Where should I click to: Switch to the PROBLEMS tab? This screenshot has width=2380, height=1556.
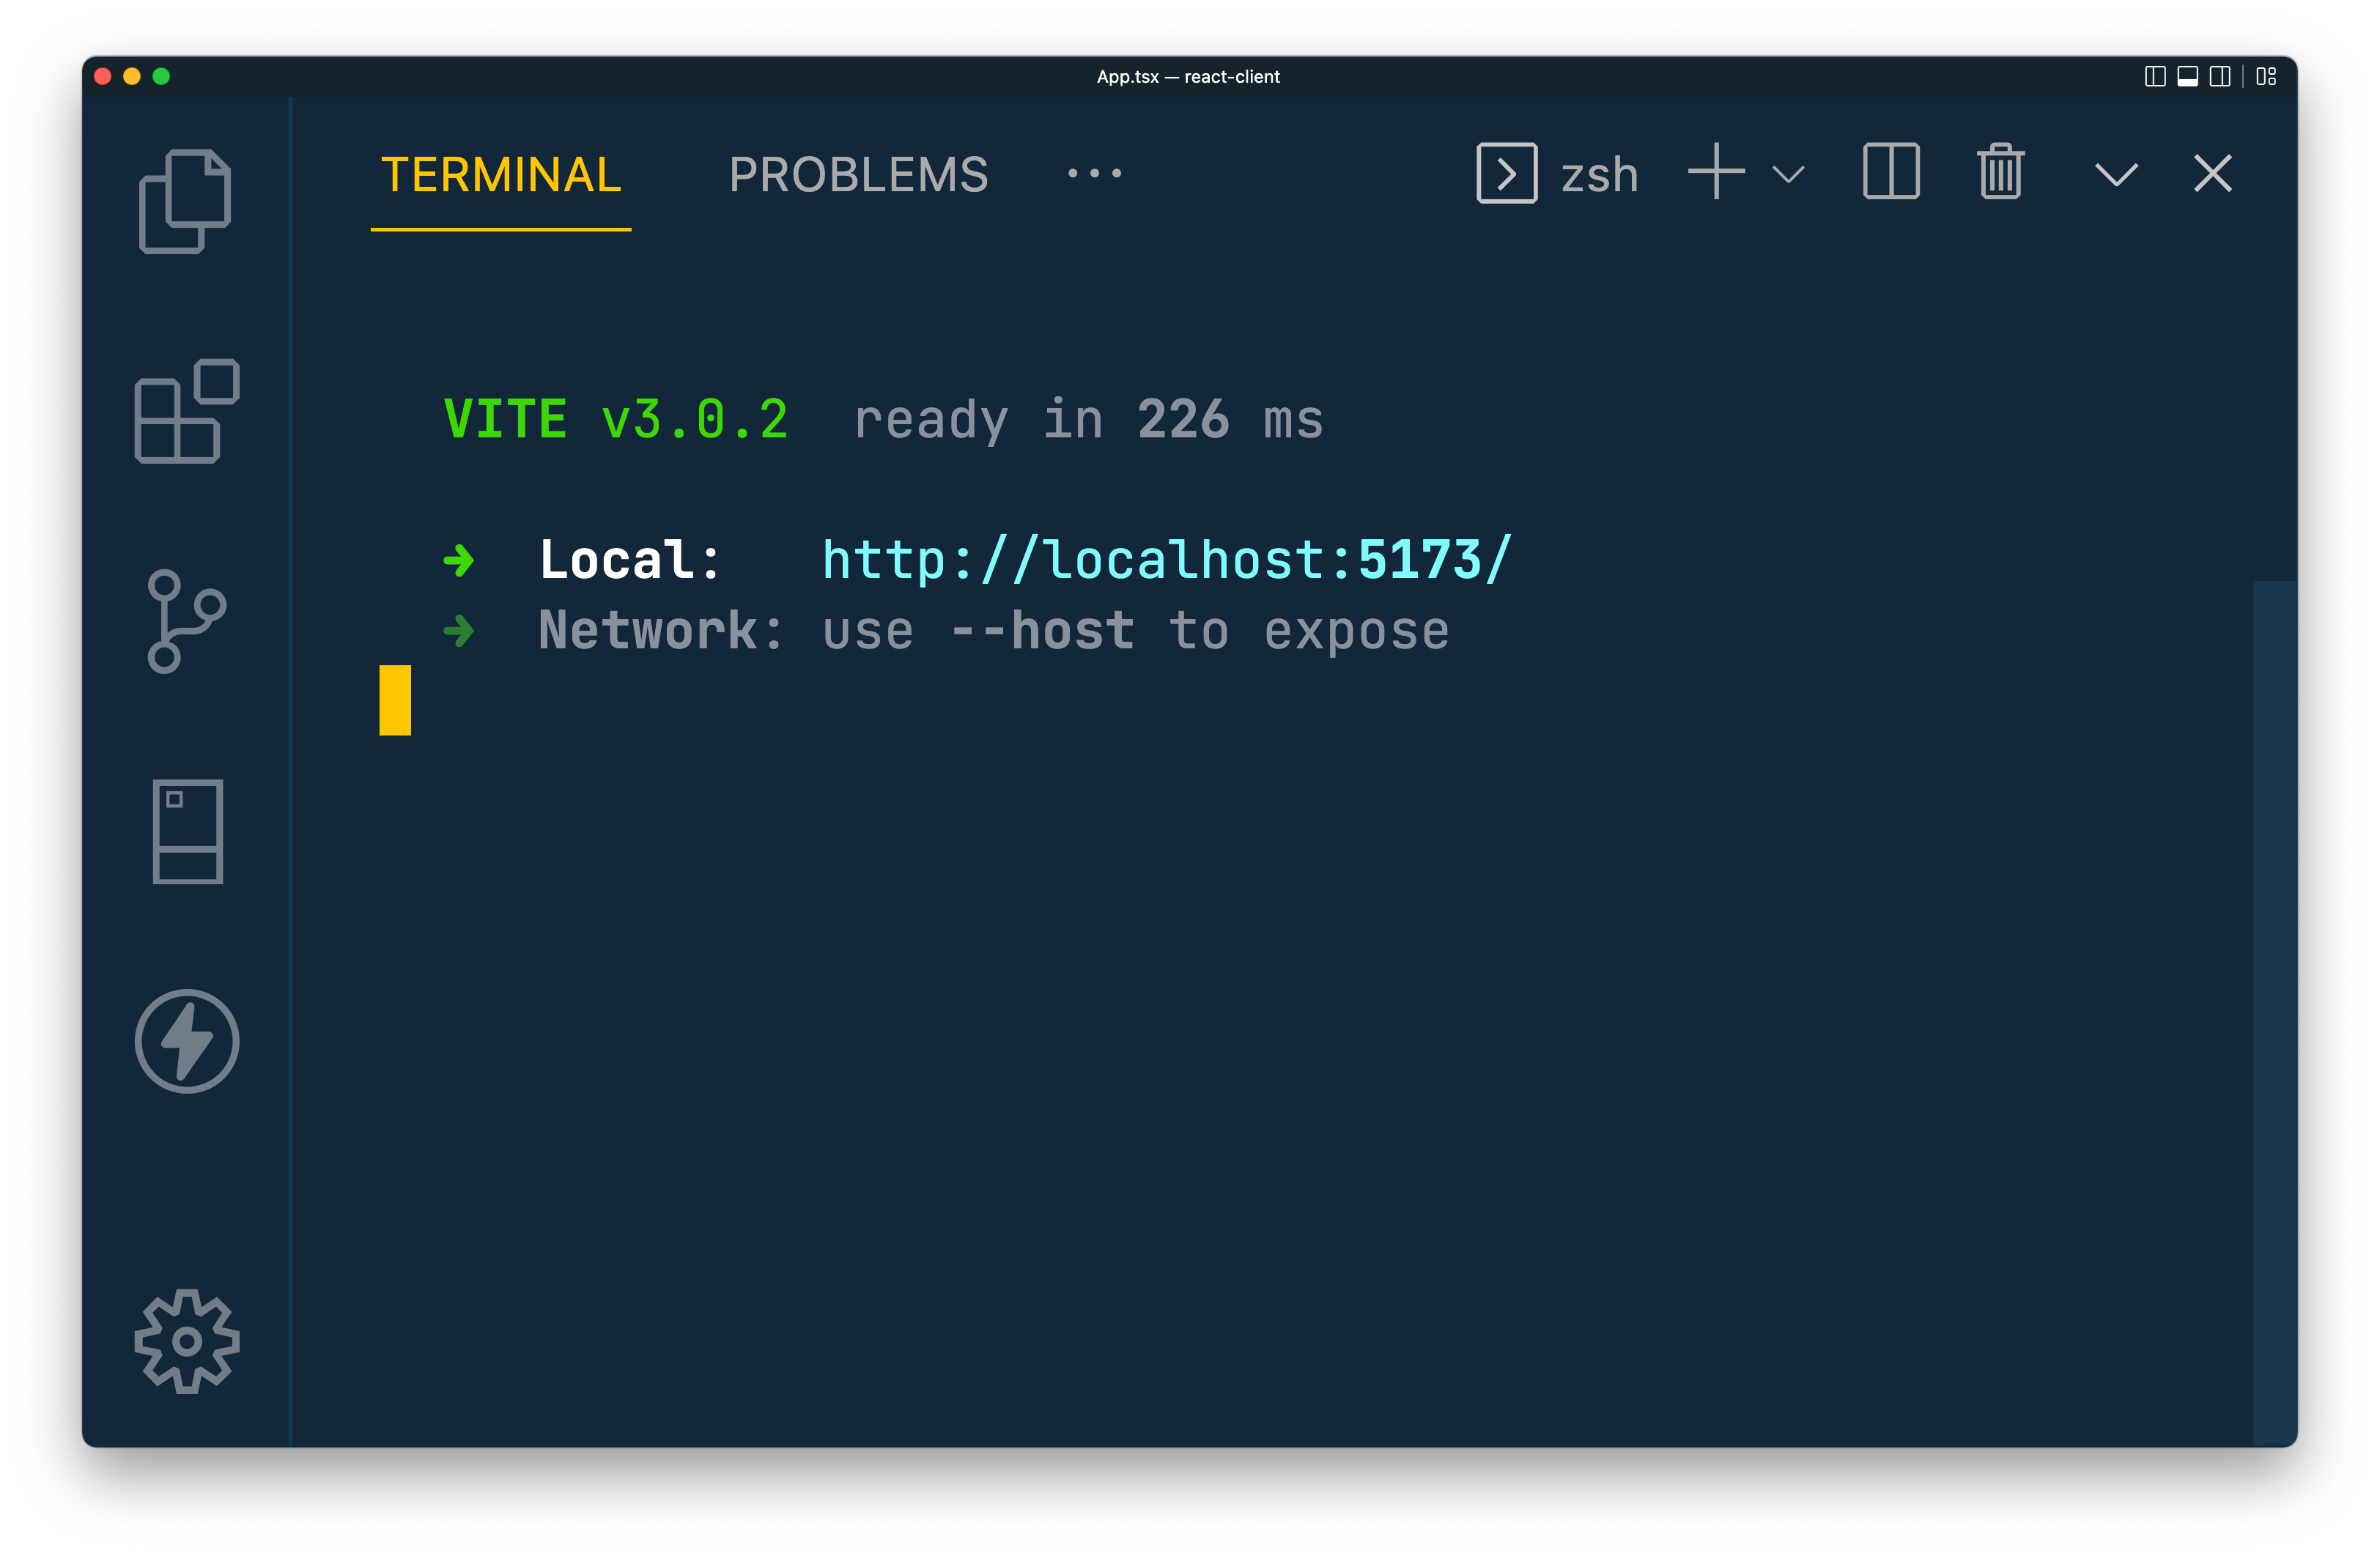(858, 175)
